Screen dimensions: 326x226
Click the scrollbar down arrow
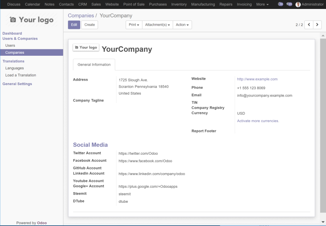click(323, 222)
